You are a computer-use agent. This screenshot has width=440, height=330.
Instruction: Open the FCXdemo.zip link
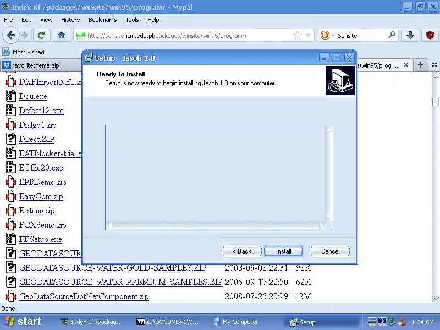43,225
